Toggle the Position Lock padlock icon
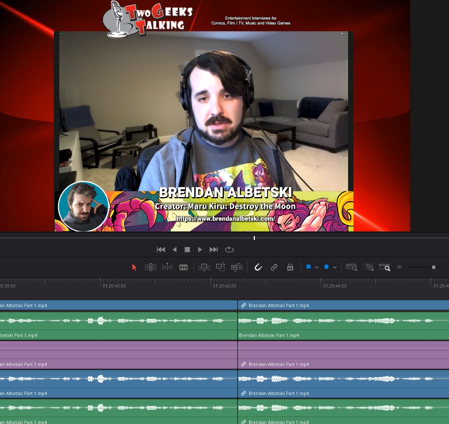The height and width of the screenshot is (424, 449). [x=290, y=267]
